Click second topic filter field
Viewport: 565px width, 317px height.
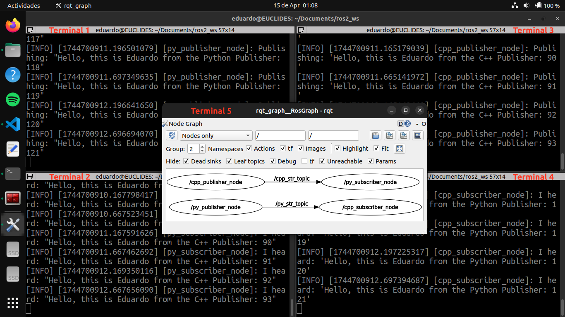[x=334, y=136]
